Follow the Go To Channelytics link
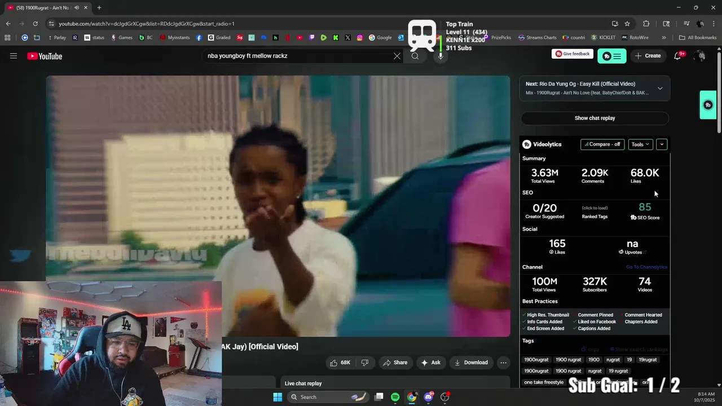The height and width of the screenshot is (406, 722). coord(646,267)
